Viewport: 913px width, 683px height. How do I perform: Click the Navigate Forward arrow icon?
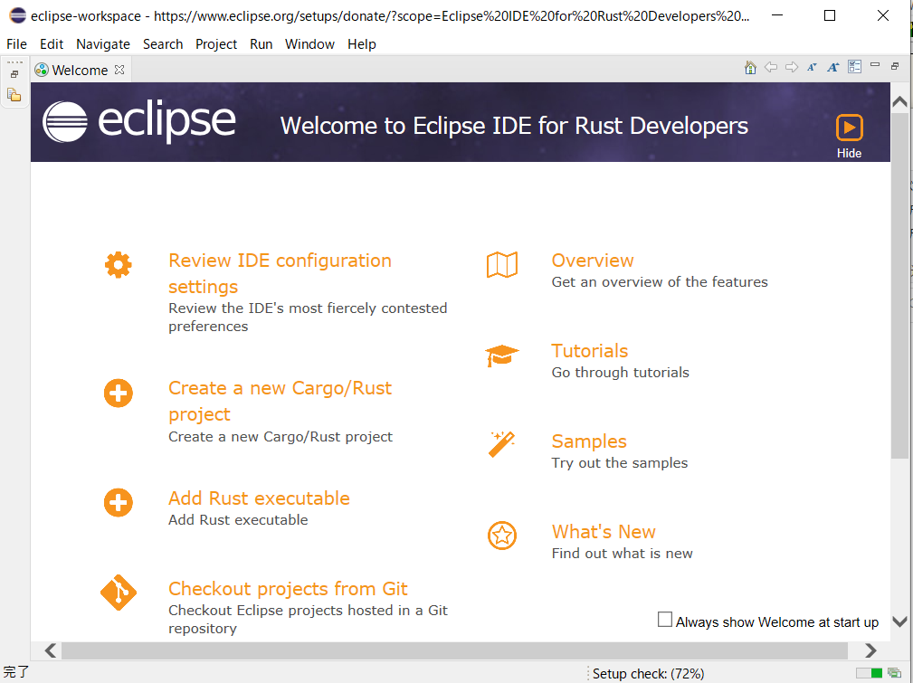[x=792, y=68]
